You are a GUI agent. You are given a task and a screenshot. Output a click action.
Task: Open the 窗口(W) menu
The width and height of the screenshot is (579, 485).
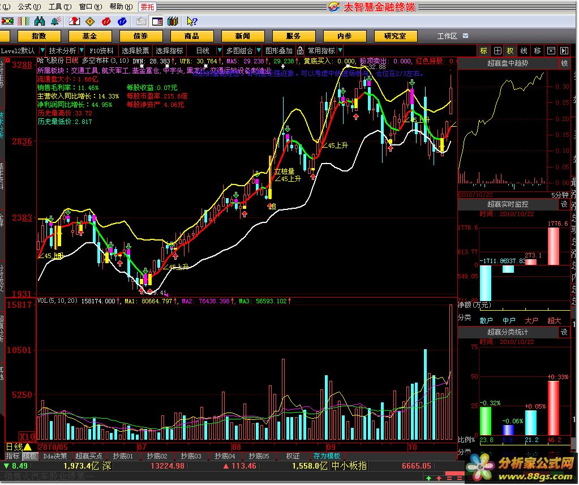91,7
